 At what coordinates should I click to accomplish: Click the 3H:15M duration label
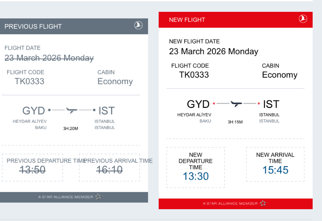(235, 122)
